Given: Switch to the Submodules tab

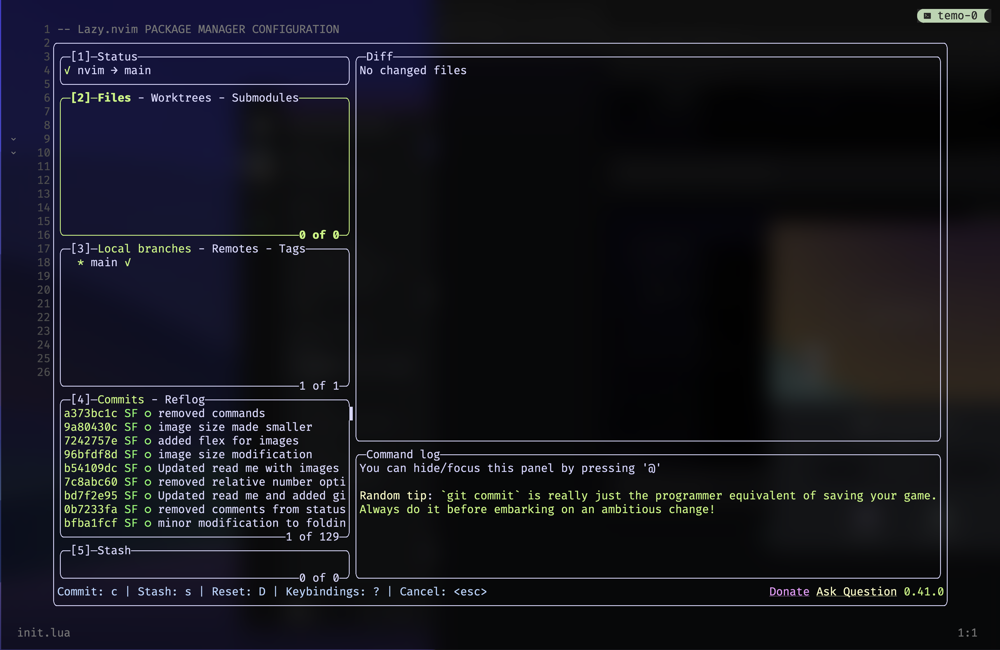Looking at the screenshot, I should (x=265, y=98).
